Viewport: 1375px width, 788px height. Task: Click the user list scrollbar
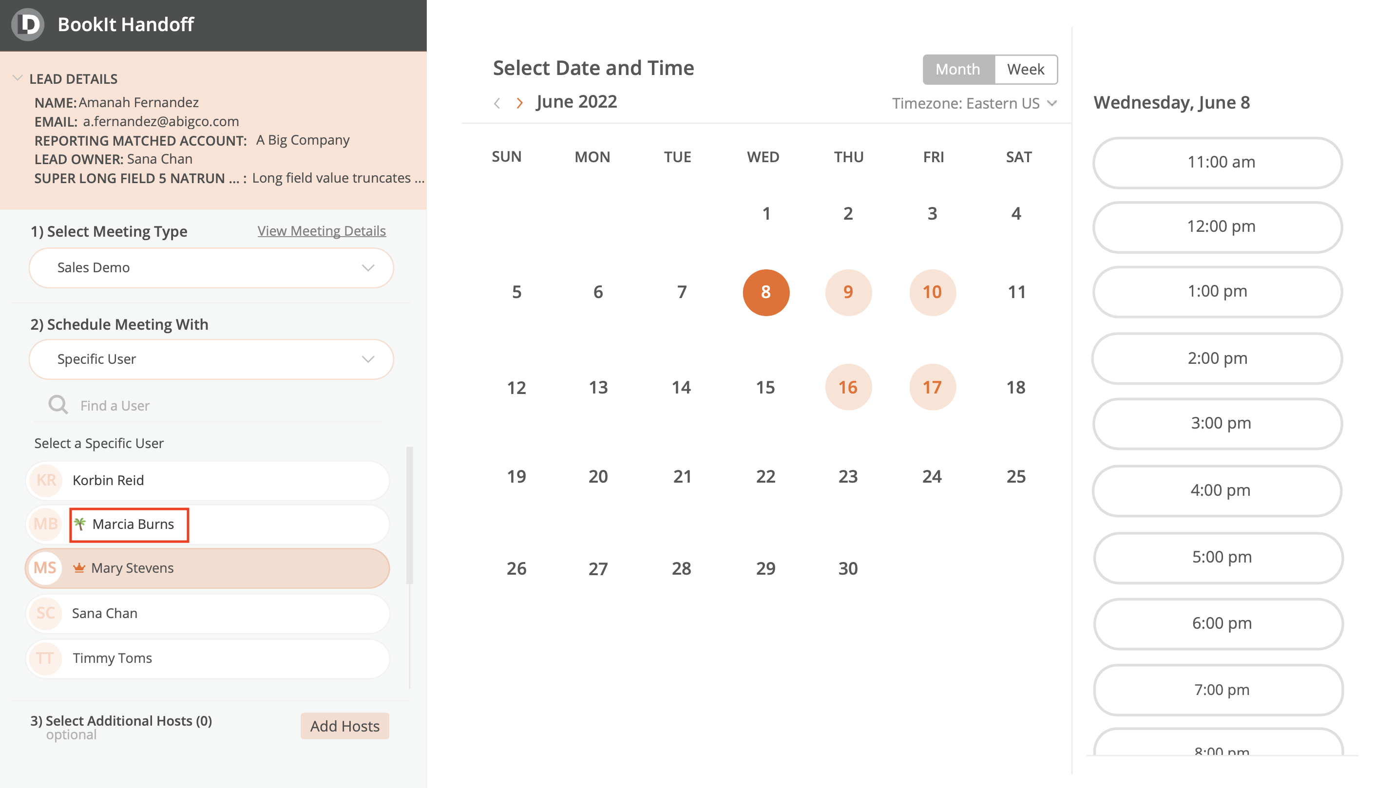pyautogui.click(x=410, y=514)
